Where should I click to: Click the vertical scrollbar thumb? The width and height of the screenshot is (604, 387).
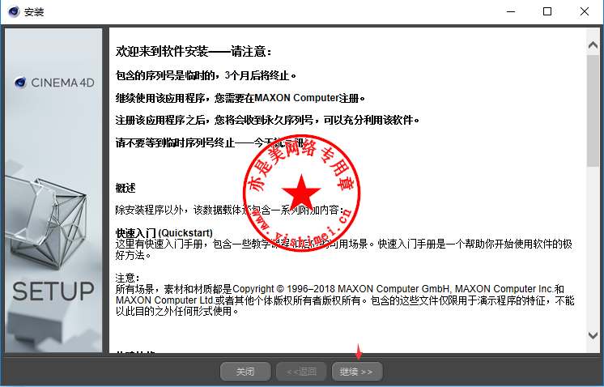[593, 111]
